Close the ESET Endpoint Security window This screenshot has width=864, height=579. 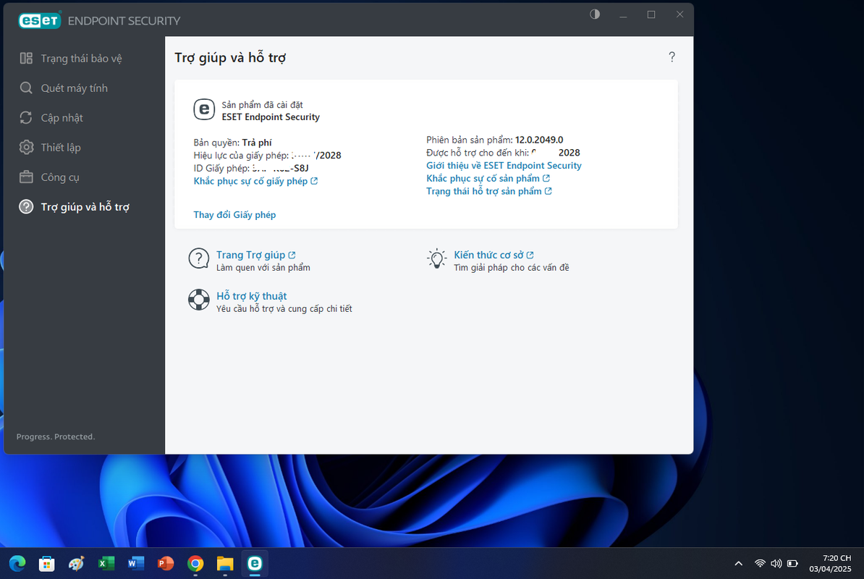680,15
